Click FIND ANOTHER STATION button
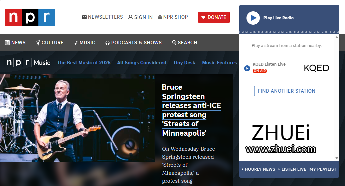 [287, 91]
